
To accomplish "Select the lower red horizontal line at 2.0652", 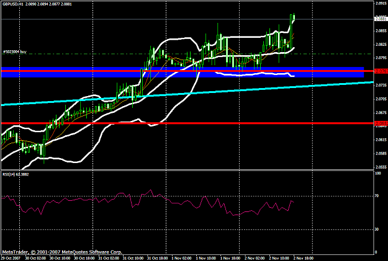I will point(188,123).
